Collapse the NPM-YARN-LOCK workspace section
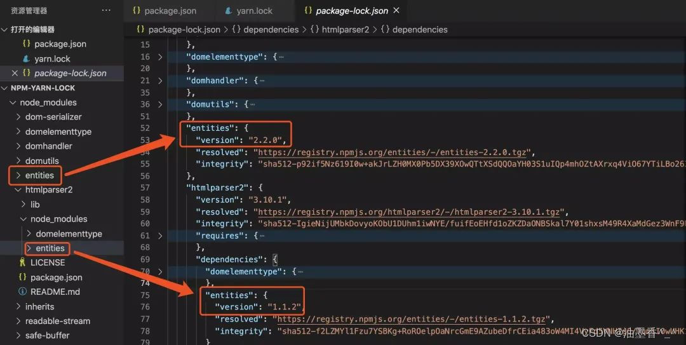 tap(4, 88)
